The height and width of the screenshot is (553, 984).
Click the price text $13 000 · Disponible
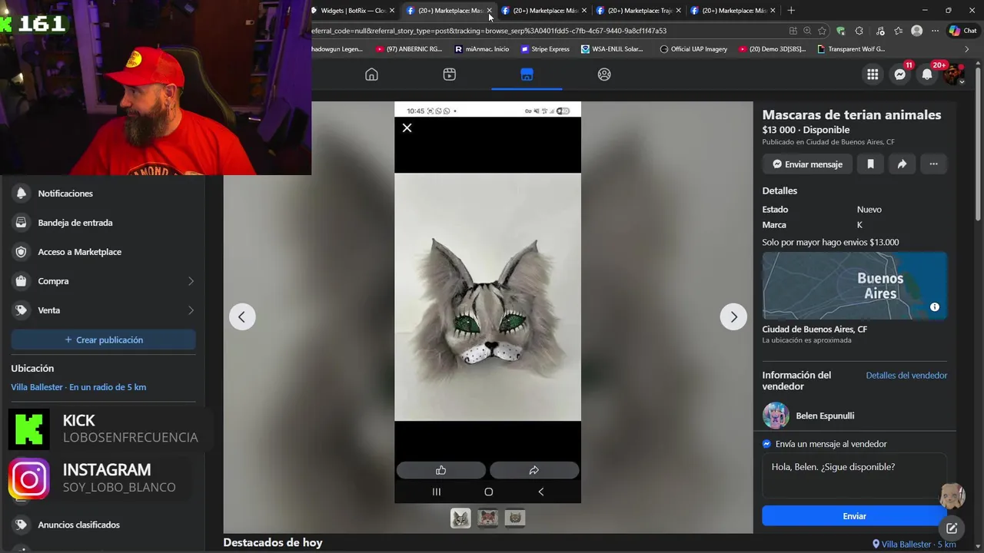pos(806,130)
